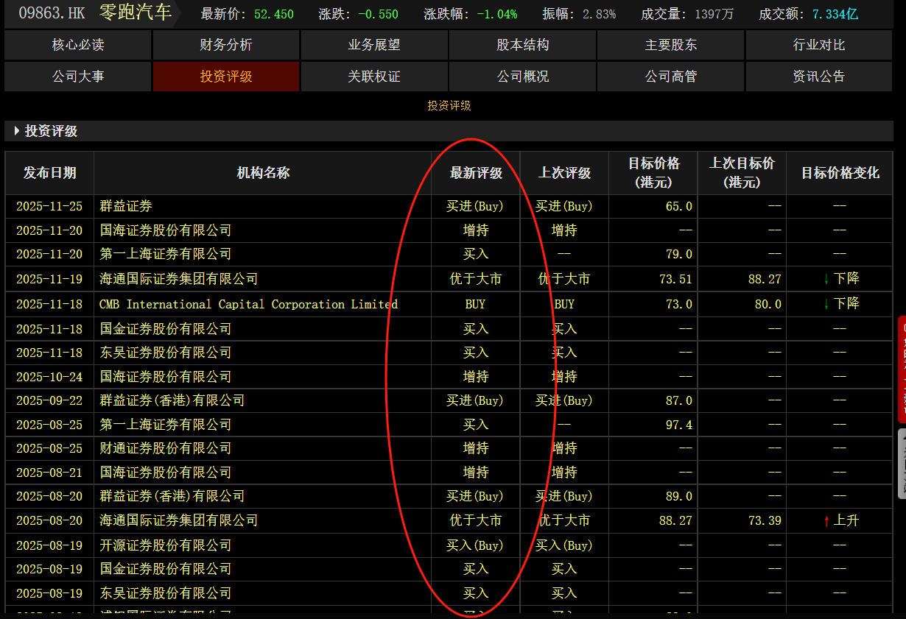Open the 公司高管 tab
Screen dimensions: 906x619
(x=671, y=77)
